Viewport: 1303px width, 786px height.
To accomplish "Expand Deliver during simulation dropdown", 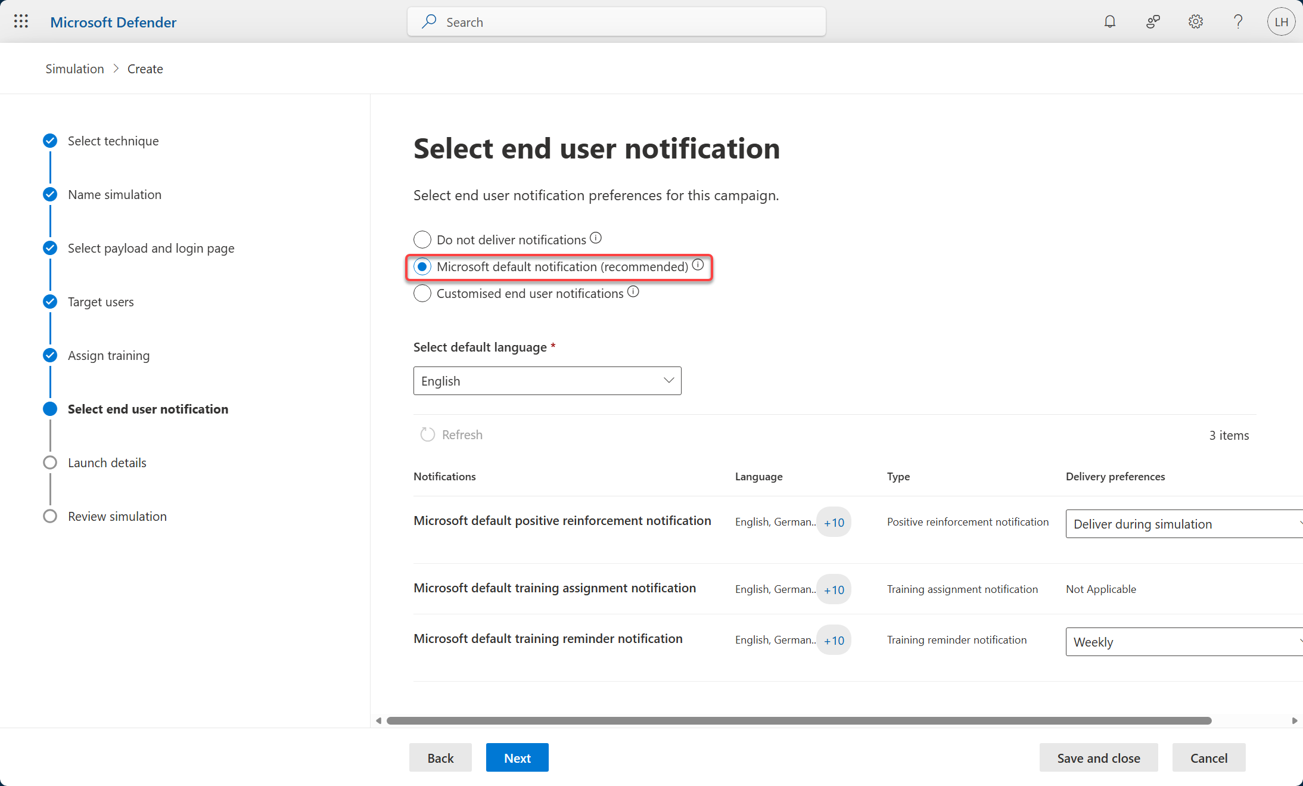I will pos(1183,524).
